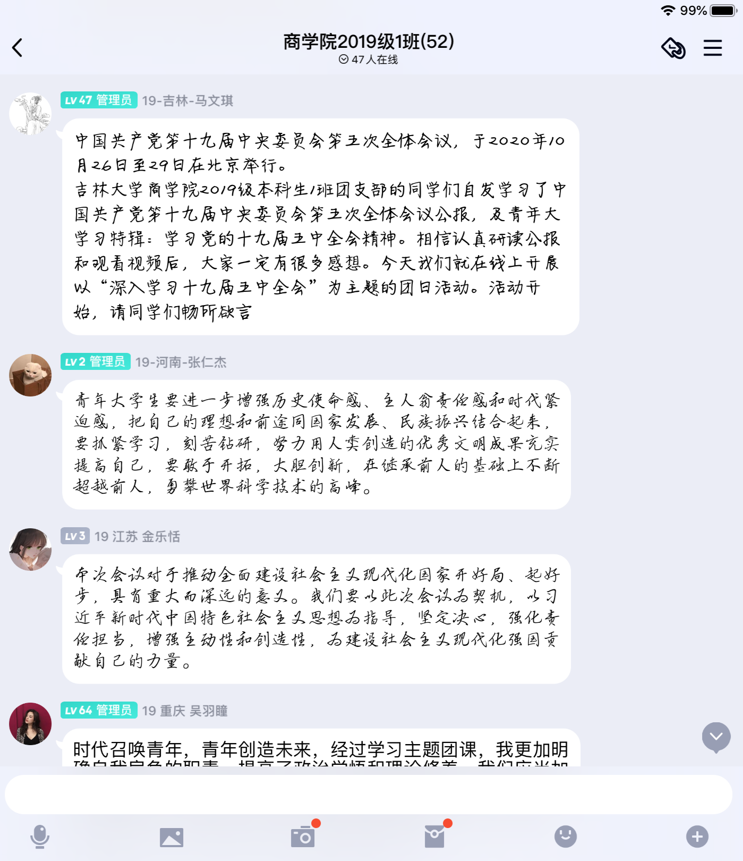Tap the plus icon for more options
This screenshot has width=743, height=861.
tap(697, 837)
